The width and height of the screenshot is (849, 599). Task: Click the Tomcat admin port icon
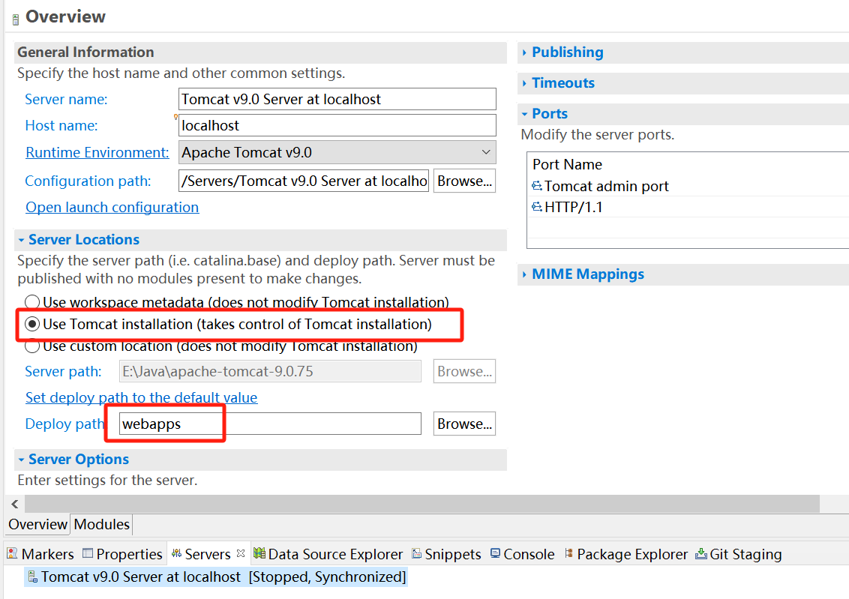click(x=536, y=186)
